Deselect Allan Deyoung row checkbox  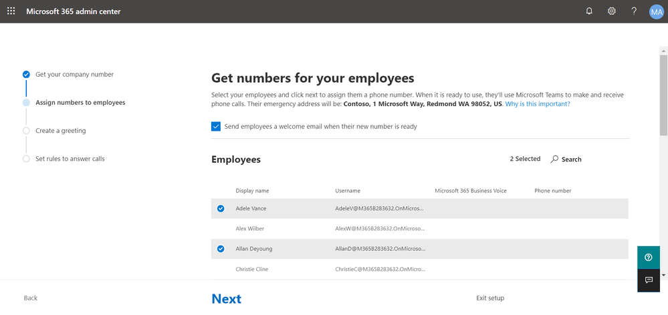[x=221, y=249]
